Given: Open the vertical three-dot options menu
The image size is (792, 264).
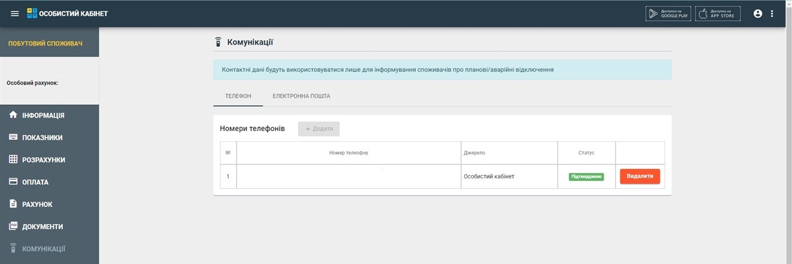Looking at the screenshot, I should coord(772,13).
